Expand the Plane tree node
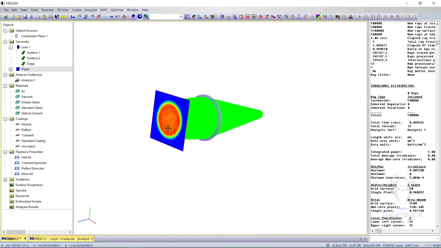Screen dimensions: 441x248 [11, 69]
